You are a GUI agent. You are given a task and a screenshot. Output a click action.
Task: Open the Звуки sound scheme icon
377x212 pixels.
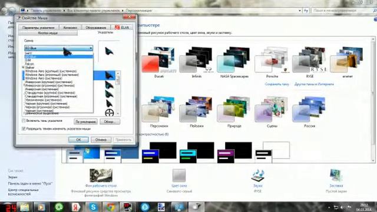pos(258,175)
